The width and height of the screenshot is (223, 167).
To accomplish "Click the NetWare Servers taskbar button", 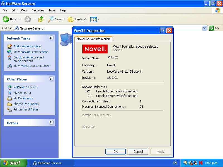I will point(52,163).
